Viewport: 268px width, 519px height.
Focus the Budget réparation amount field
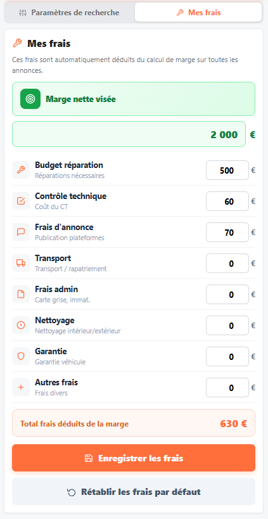click(x=227, y=170)
